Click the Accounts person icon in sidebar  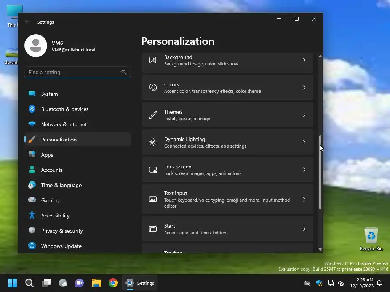(32, 170)
